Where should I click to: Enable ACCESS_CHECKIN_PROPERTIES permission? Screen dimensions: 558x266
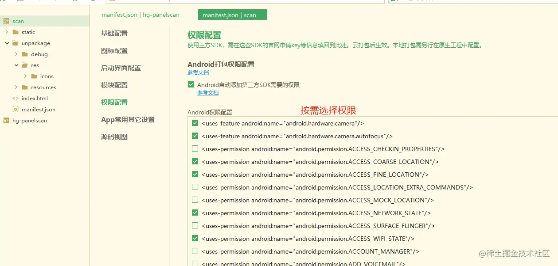coord(195,148)
